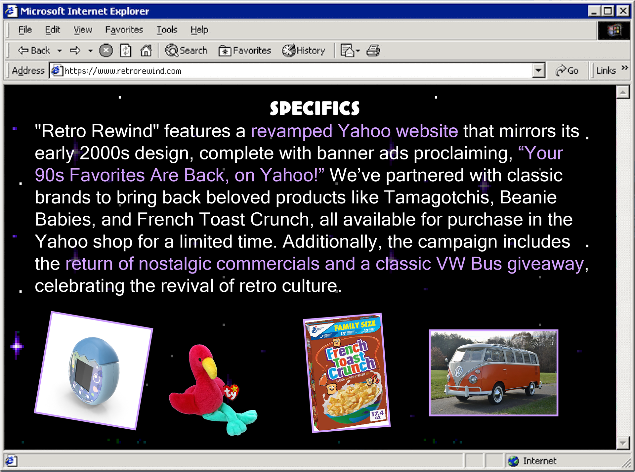The width and height of the screenshot is (635, 472).
Task: Open the Favorites toolbar button
Action: [x=245, y=51]
